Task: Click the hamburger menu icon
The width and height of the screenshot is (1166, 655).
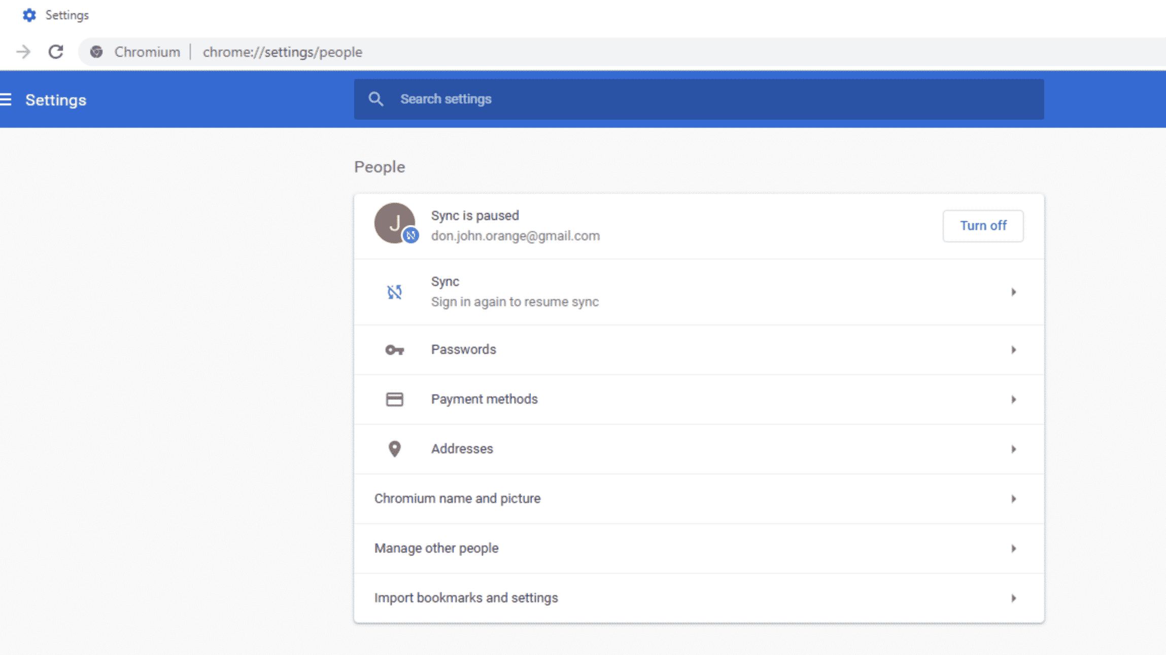Action: tap(7, 100)
